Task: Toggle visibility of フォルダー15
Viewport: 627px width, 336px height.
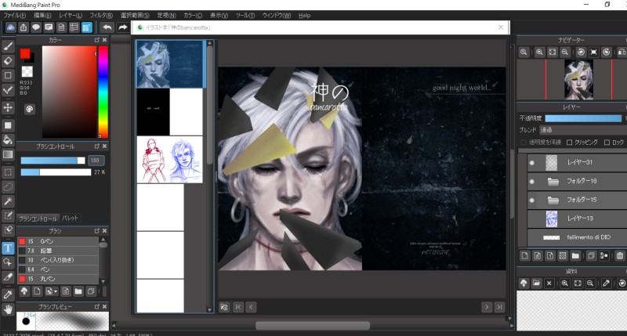Action: 532,201
